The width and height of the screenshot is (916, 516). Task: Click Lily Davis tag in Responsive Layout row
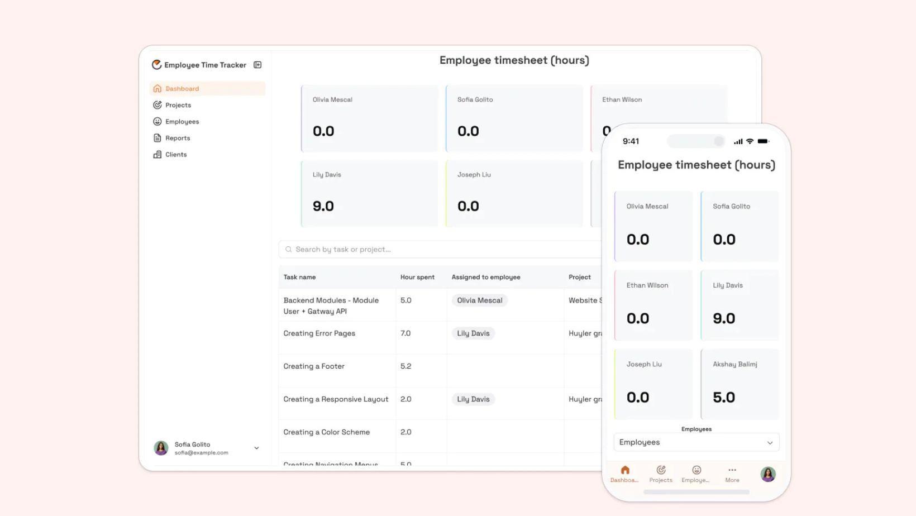click(x=473, y=399)
